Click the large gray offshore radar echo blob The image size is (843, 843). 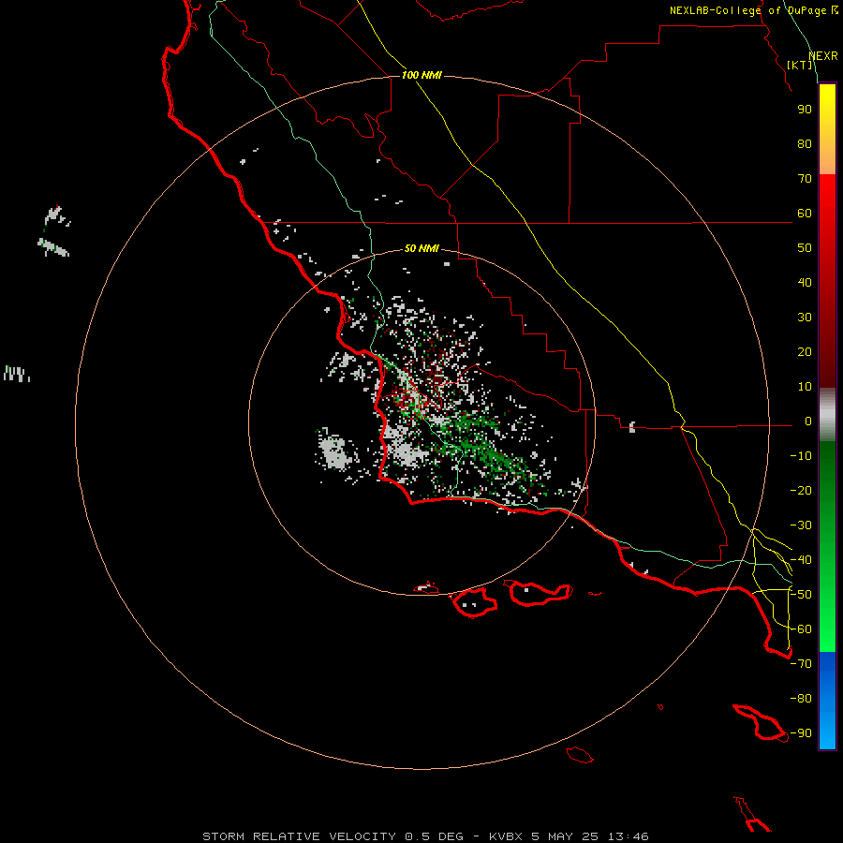(x=336, y=451)
